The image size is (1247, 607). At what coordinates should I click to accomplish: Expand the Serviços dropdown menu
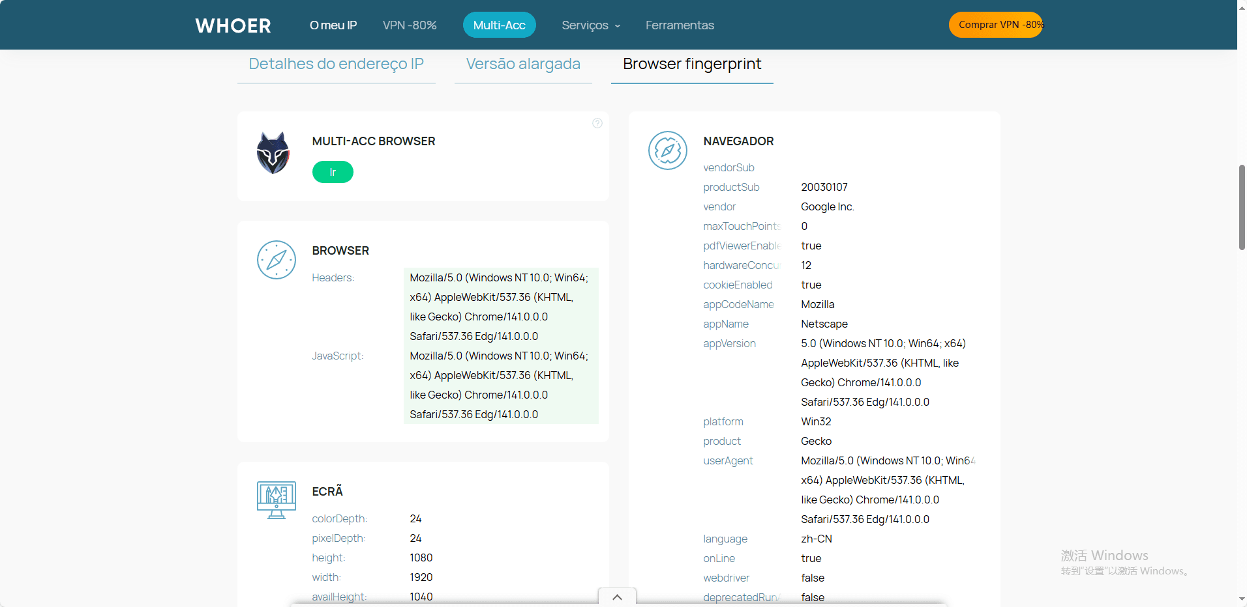(590, 25)
